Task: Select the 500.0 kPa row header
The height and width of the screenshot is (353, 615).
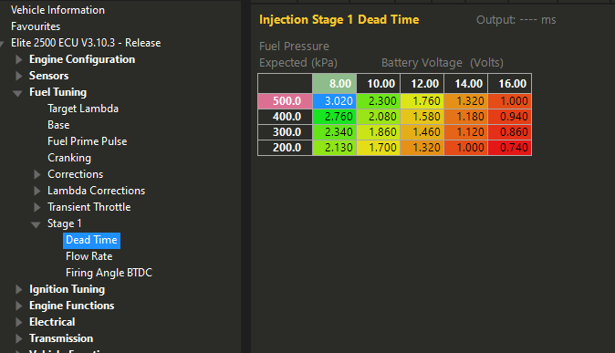Action: [x=285, y=101]
